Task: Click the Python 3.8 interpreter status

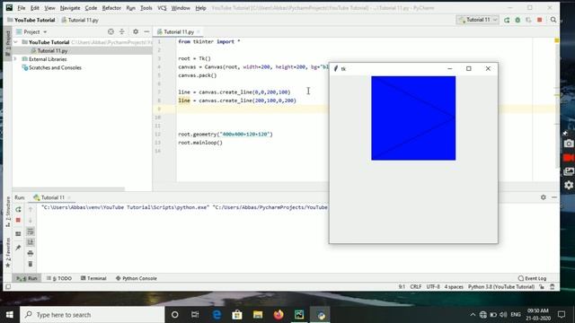Action: tap(501, 287)
